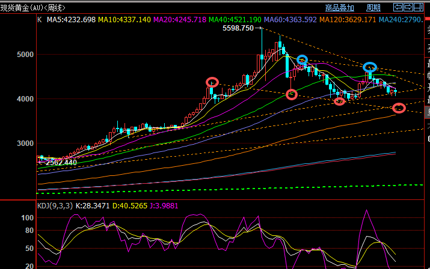430x269 pixels.
Task: Select the MA60 indicator label
Action: pyautogui.click(x=290, y=20)
